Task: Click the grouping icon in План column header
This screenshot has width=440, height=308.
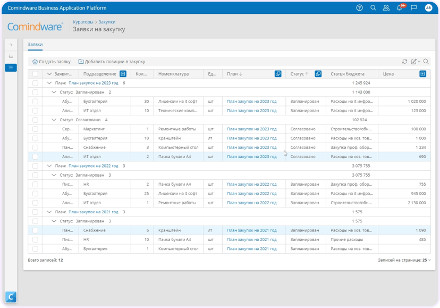Action: pyautogui.click(x=278, y=74)
